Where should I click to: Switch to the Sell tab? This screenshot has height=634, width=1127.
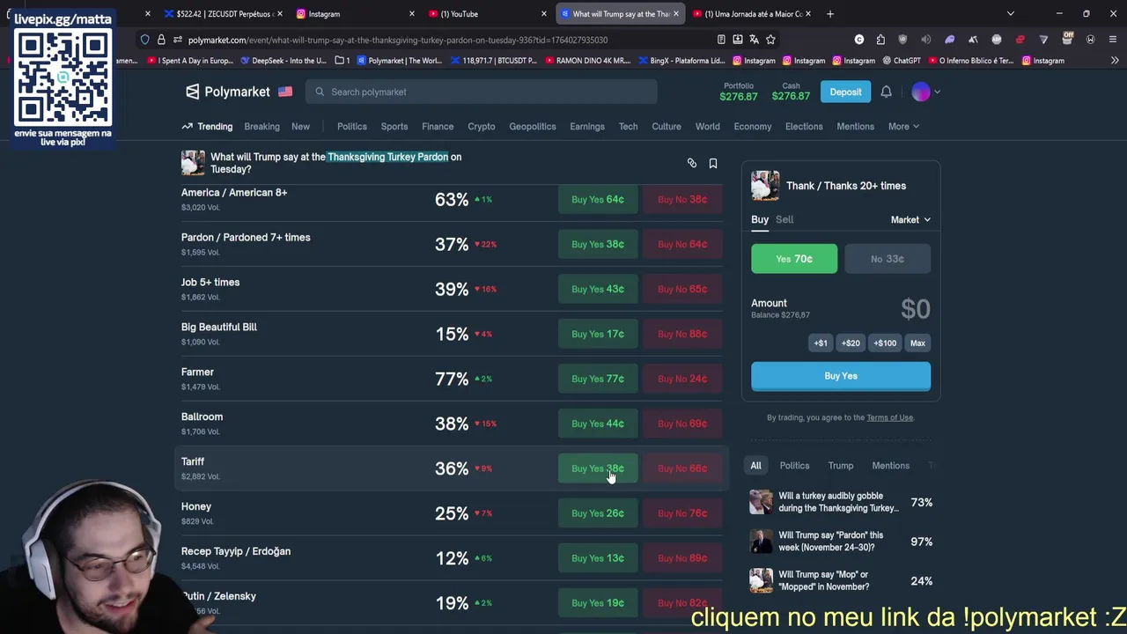point(784,219)
